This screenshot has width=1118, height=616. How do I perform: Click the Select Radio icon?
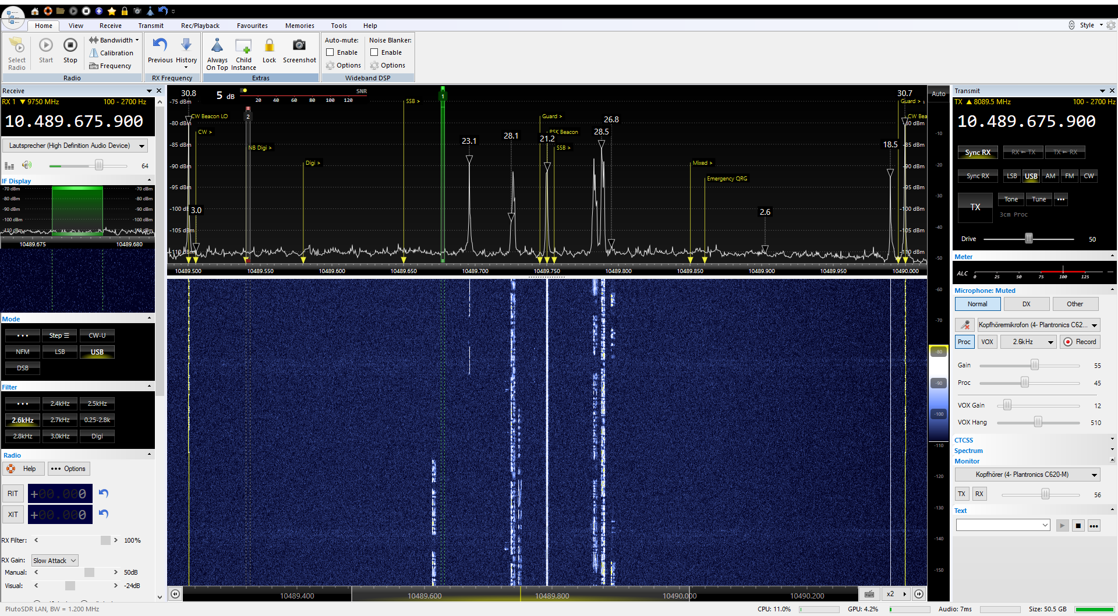coord(17,47)
